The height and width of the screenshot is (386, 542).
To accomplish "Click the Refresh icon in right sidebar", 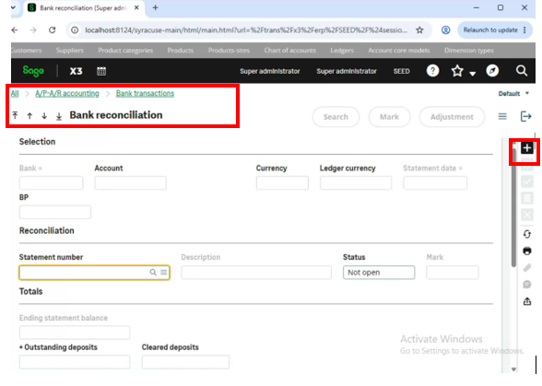I will tap(527, 234).
